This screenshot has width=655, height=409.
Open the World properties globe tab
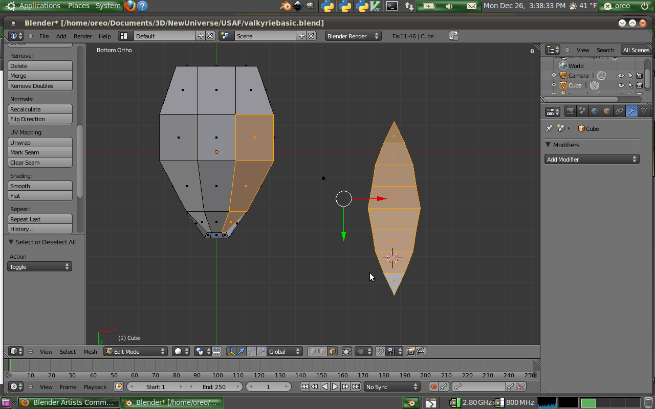pos(595,111)
